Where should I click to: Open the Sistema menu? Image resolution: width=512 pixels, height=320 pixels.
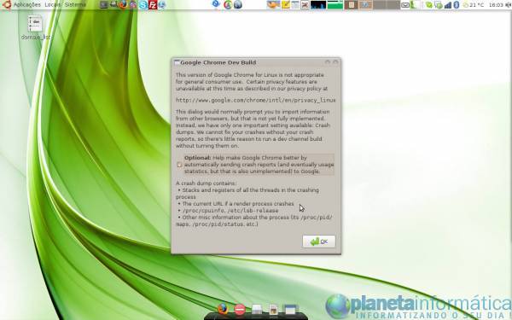75,4
